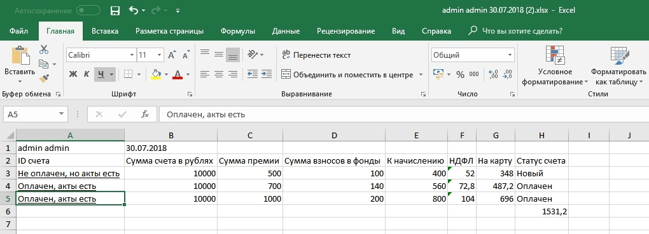This screenshot has height=234, width=649.
Task: Click the Format Painter brush icon
Action: tap(44, 78)
